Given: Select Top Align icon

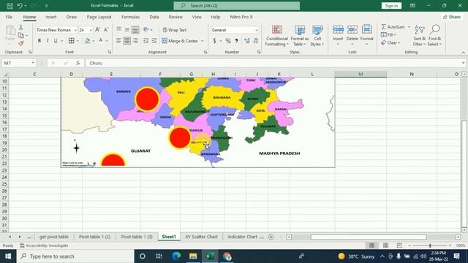Looking at the screenshot, I should [x=118, y=29].
